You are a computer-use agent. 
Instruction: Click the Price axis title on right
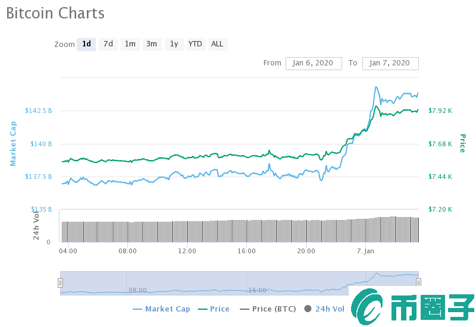click(x=463, y=143)
